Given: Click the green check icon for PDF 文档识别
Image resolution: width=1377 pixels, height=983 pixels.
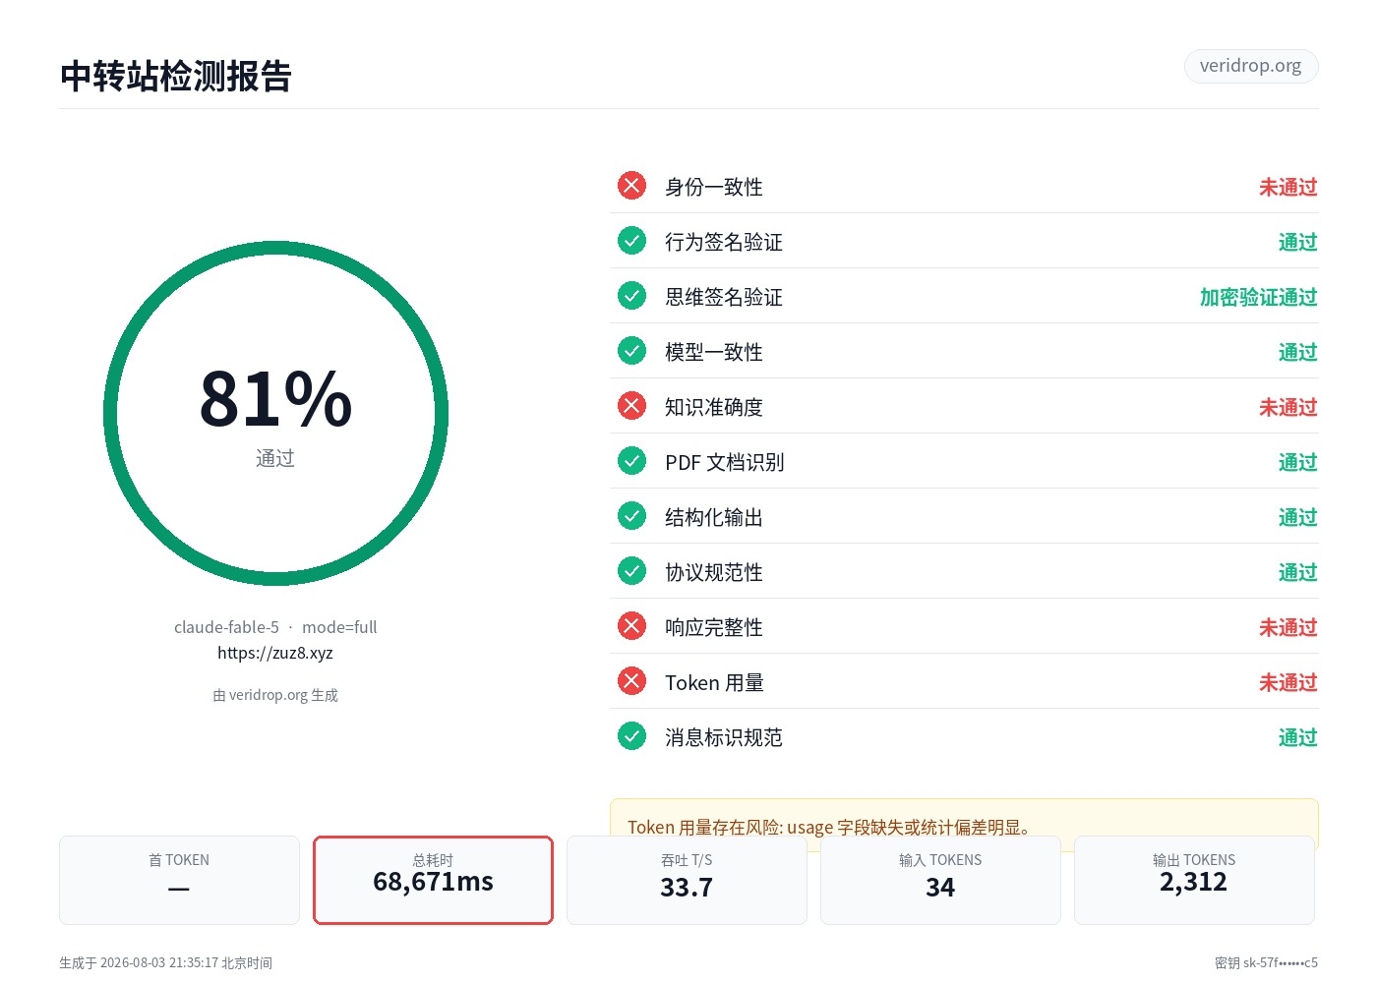Looking at the screenshot, I should (631, 461).
